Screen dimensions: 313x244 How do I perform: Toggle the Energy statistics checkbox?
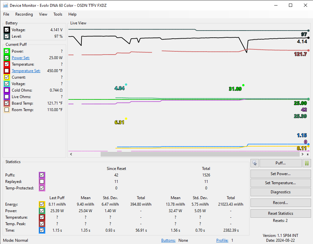point(42,204)
